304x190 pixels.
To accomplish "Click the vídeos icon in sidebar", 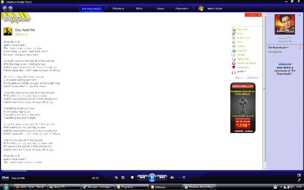I will [234, 47].
